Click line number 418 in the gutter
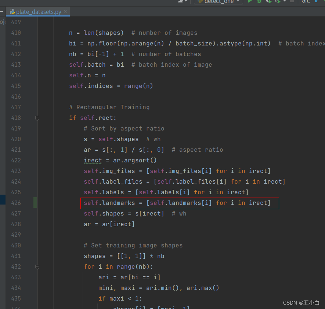This screenshot has height=309, width=325. click(x=16, y=118)
